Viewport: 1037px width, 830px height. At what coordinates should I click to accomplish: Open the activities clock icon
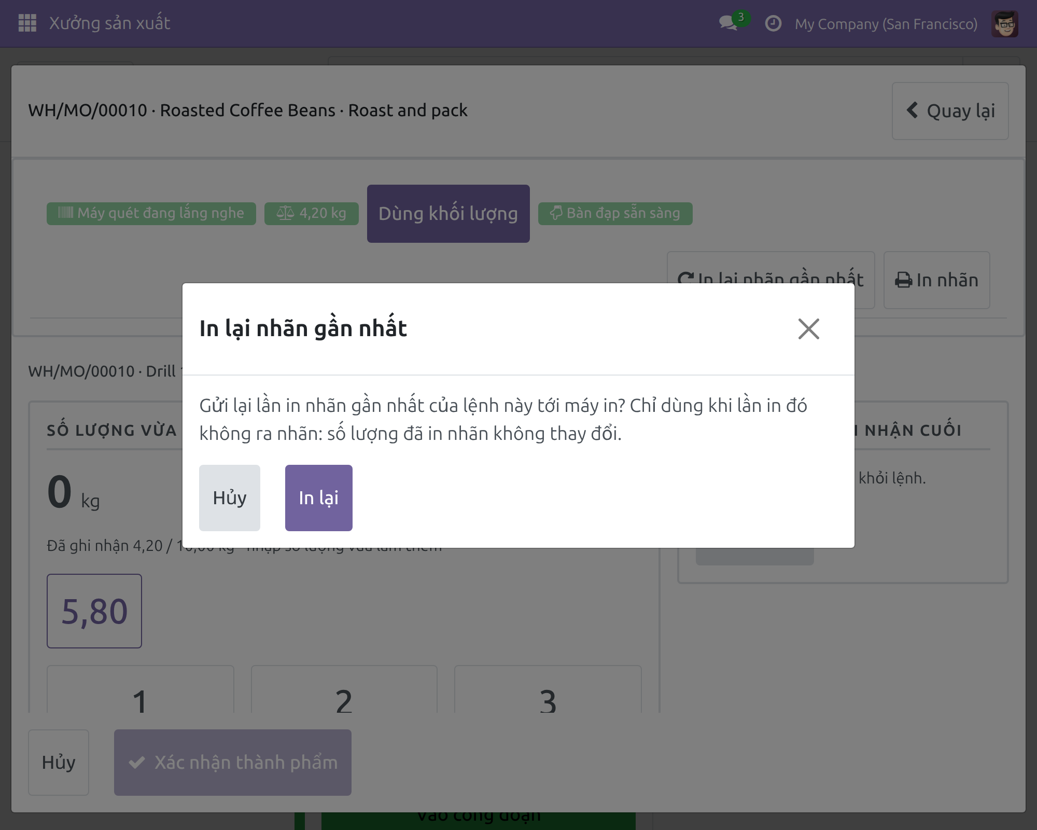[773, 23]
